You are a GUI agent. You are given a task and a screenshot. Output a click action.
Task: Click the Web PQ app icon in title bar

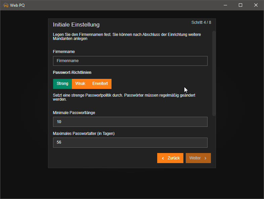pos(6,5)
